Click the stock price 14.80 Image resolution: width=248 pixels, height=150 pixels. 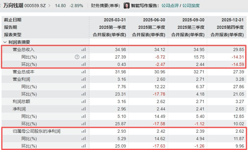[60, 6]
